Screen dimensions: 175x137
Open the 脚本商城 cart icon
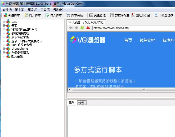click(x=68, y=15)
